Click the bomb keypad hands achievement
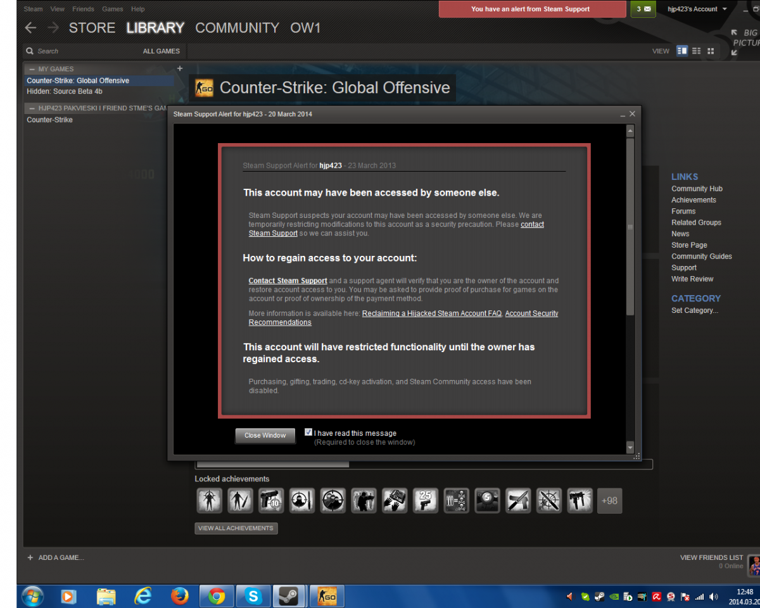 (394, 500)
